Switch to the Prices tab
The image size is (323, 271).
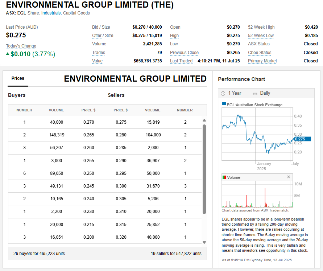18,78
